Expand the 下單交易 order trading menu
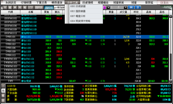173x104 pixels. pyautogui.click(x=42, y=2)
